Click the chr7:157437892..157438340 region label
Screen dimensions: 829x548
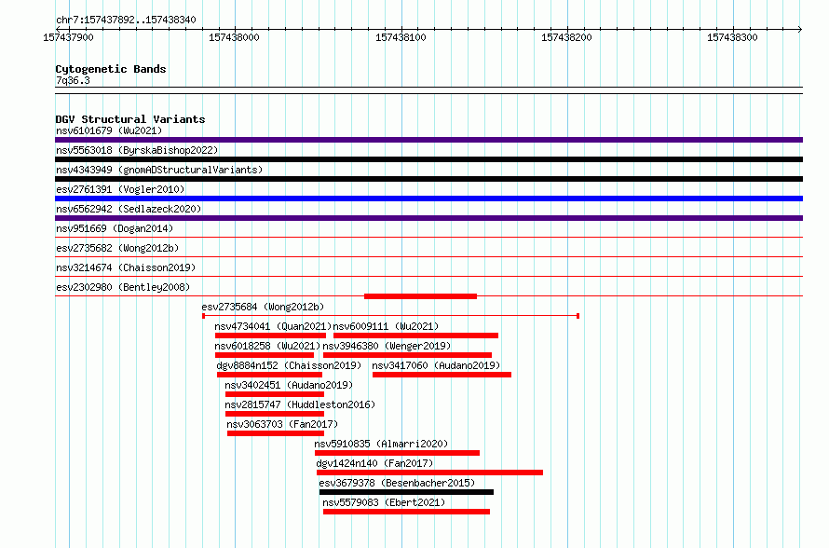pos(126,20)
